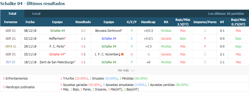
Task: Expand the Ver más chevron arrow
Action: pyautogui.click(x=132, y=70)
